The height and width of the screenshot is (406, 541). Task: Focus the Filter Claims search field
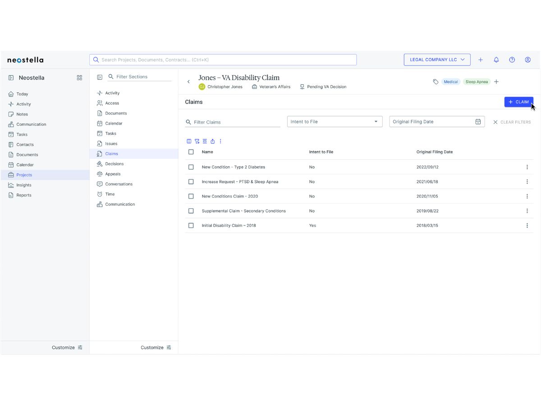(233, 122)
